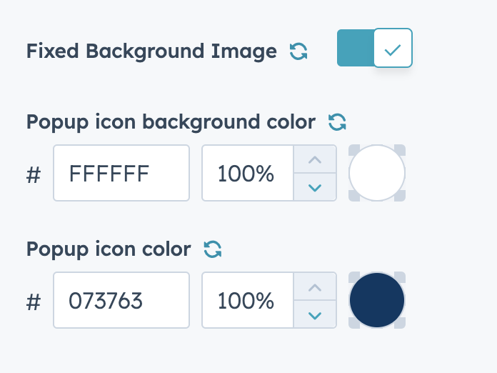Focus the background color 100% opacity field
This screenshot has width=497, height=373.
tap(247, 173)
